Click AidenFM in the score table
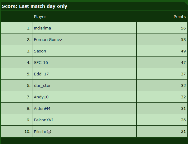The width and height of the screenshot is (188, 144). (x=42, y=108)
